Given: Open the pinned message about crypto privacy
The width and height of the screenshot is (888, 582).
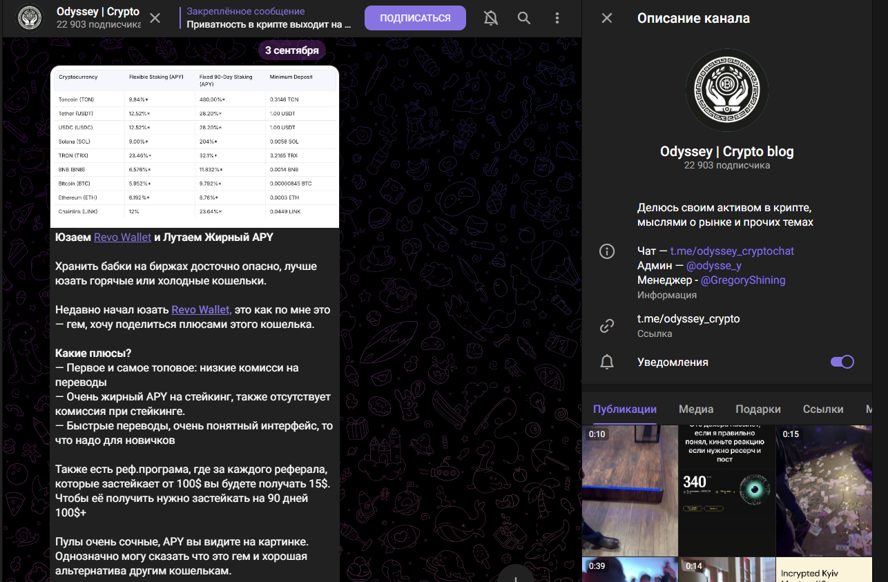Looking at the screenshot, I should click(x=269, y=18).
